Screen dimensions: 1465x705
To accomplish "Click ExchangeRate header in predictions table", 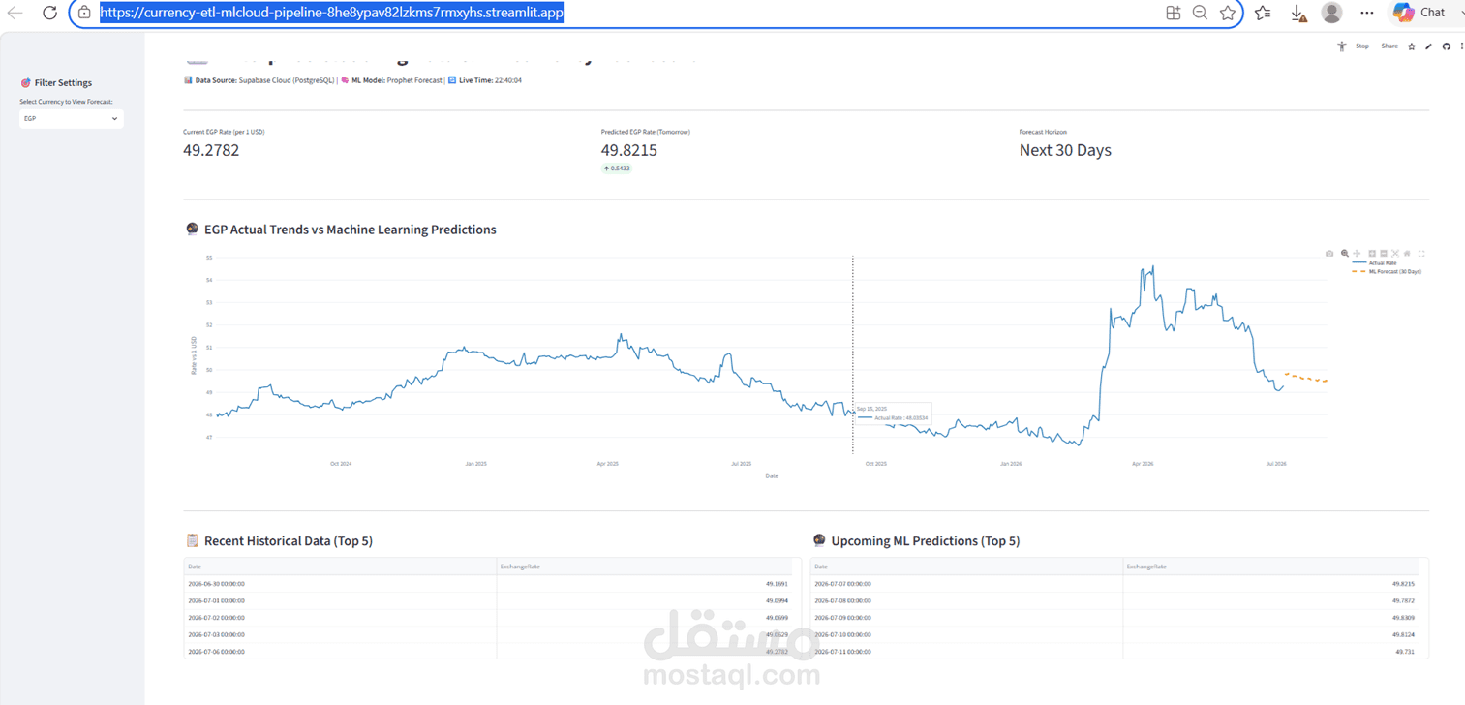I will point(1270,566).
